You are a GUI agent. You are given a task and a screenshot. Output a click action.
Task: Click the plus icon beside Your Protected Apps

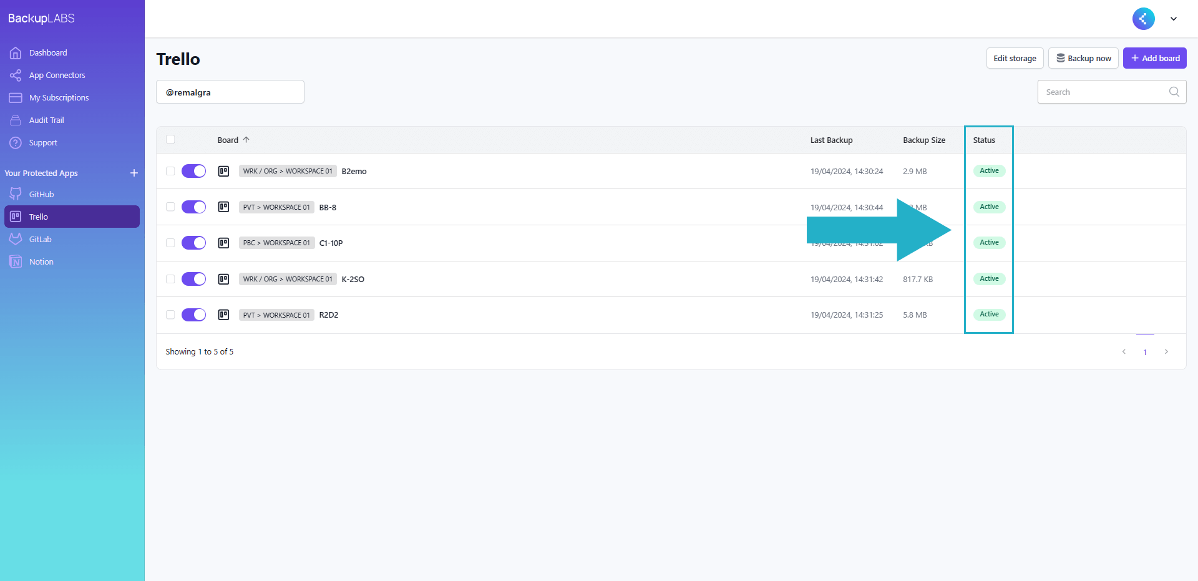point(134,173)
